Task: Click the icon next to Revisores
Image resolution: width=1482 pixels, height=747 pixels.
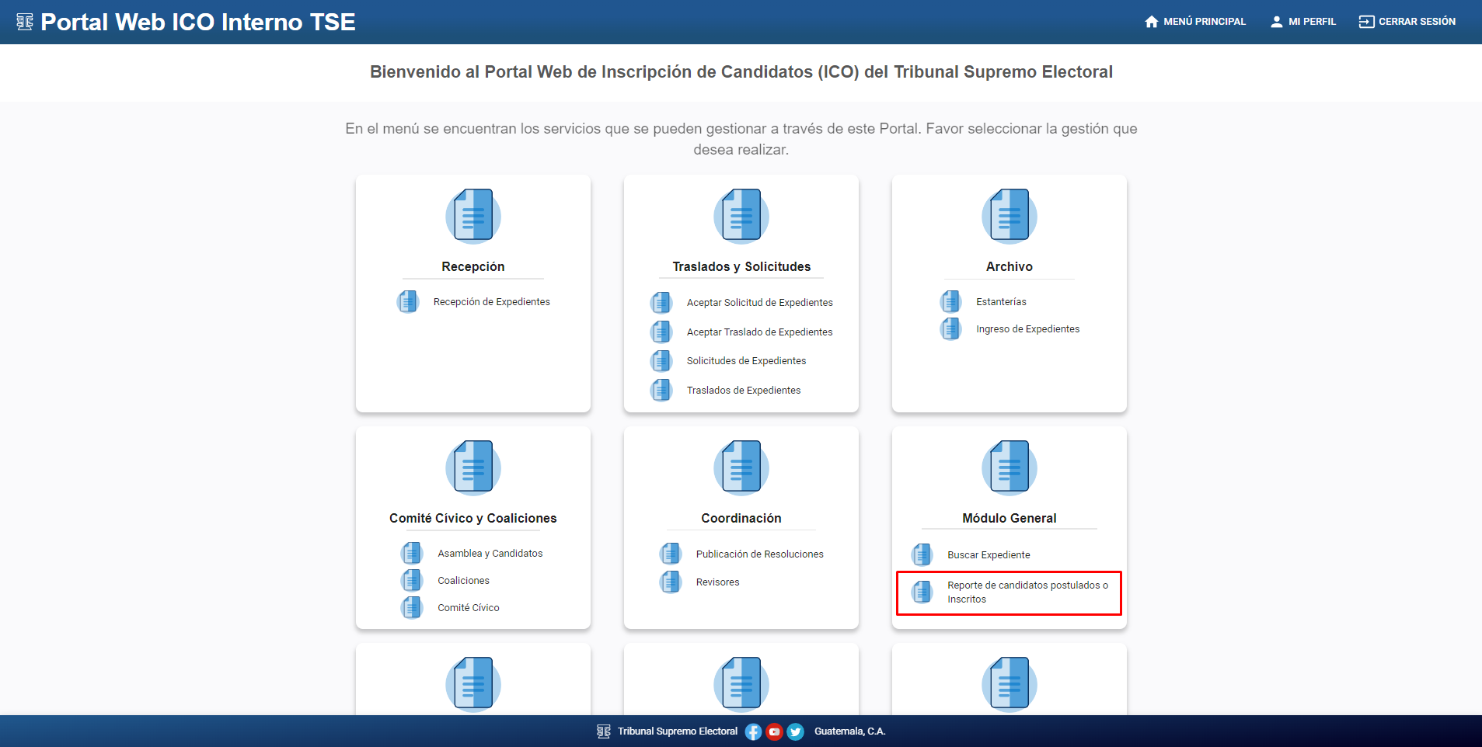Action: [671, 582]
